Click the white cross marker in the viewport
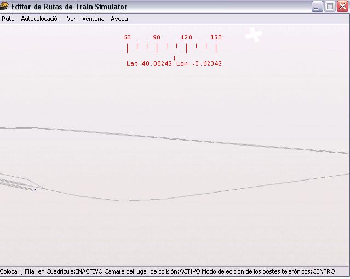Viewport: 350px width, 279px height. [x=254, y=34]
